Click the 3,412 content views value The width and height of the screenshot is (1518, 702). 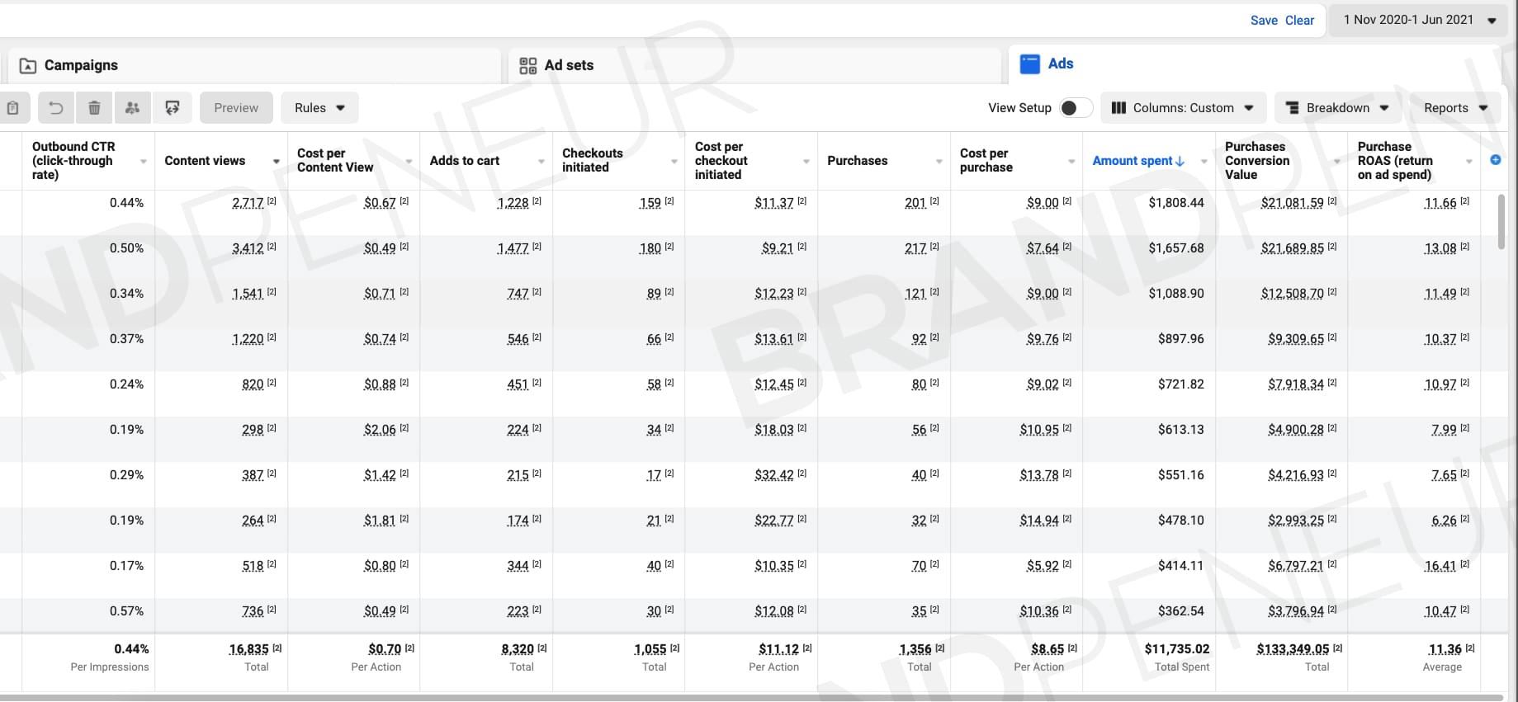(x=248, y=248)
